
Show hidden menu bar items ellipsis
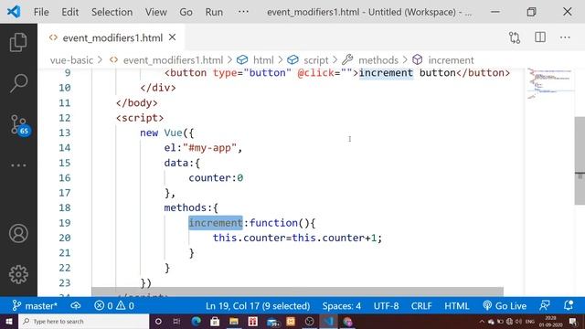coord(243,12)
